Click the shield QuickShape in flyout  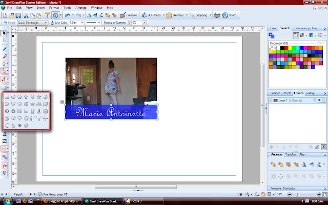click(13, 104)
